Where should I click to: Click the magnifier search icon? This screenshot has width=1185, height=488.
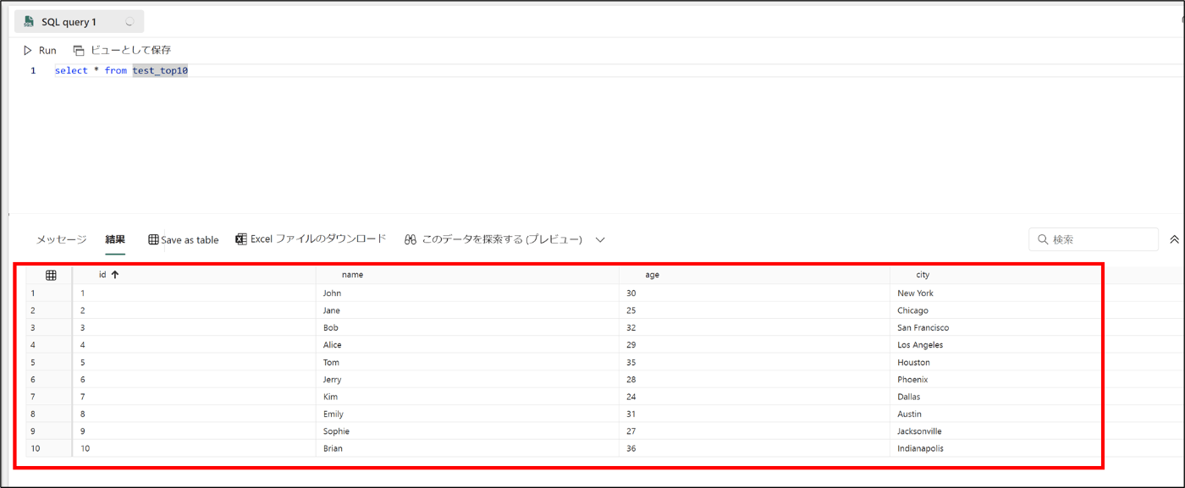pos(1043,240)
